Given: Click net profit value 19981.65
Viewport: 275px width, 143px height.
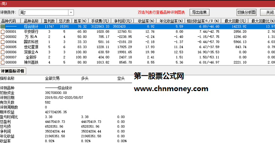Looking at the screenshot, I should coord(125,52).
